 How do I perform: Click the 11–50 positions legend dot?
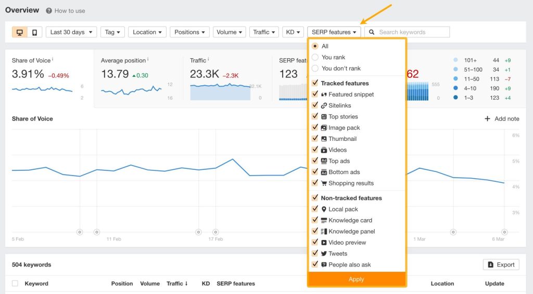point(455,78)
